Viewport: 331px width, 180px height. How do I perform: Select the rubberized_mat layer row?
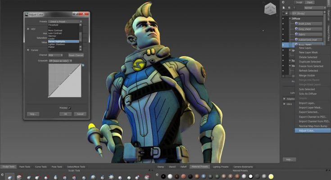(x=309, y=40)
